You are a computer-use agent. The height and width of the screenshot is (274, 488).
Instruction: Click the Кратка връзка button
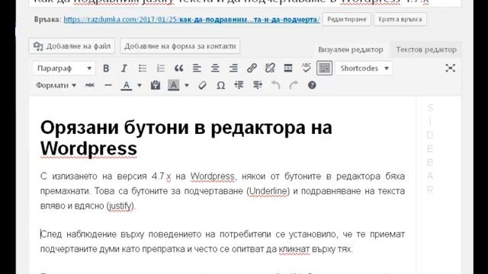400,19
